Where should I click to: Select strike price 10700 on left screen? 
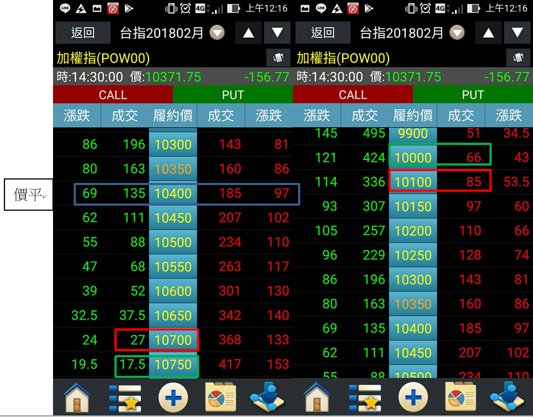pos(173,340)
